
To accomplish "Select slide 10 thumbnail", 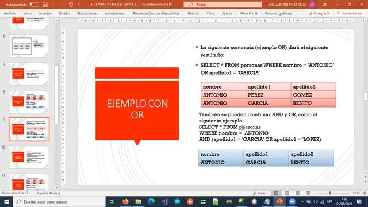I will pos(29,157).
